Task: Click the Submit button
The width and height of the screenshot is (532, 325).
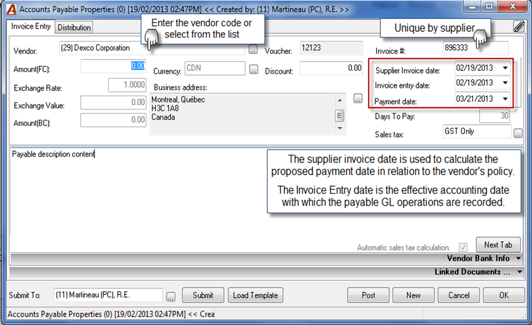Action: pos(203,295)
